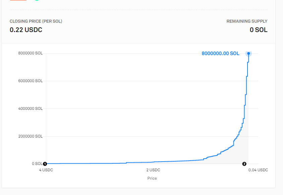This screenshot has width=283, height=195.
Task: Click the Remaining Supply heading
Action: coord(247,21)
